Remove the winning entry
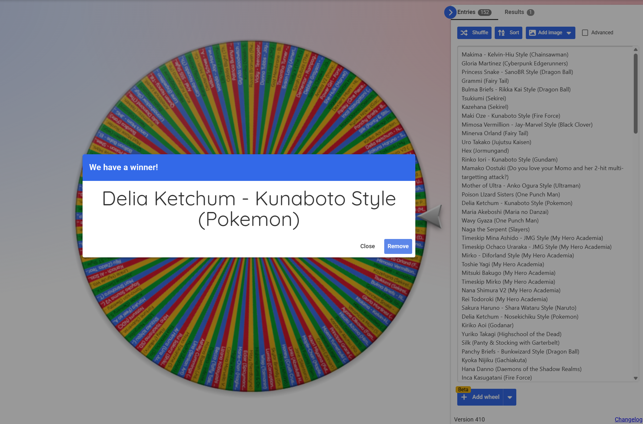This screenshot has width=643, height=424. pyautogui.click(x=398, y=246)
